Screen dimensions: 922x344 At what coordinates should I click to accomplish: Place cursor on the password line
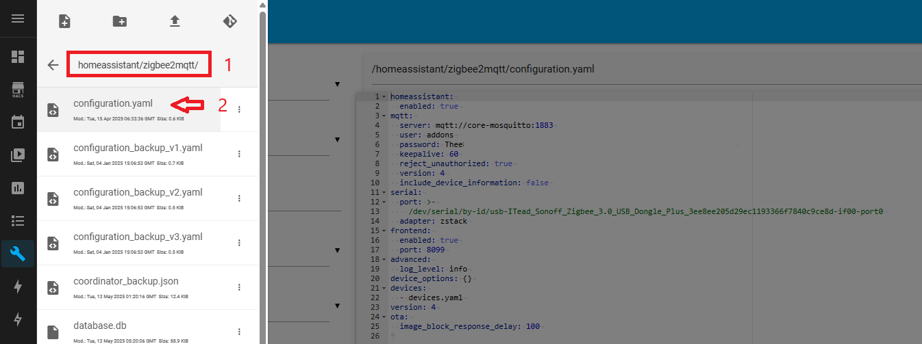coord(432,145)
